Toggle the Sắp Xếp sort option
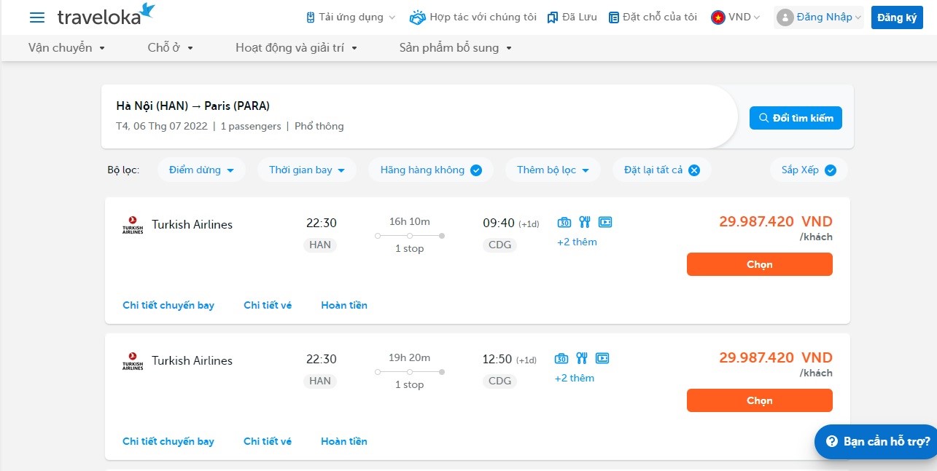The width and height of the screenshot is (937, 471). [831, 170]
